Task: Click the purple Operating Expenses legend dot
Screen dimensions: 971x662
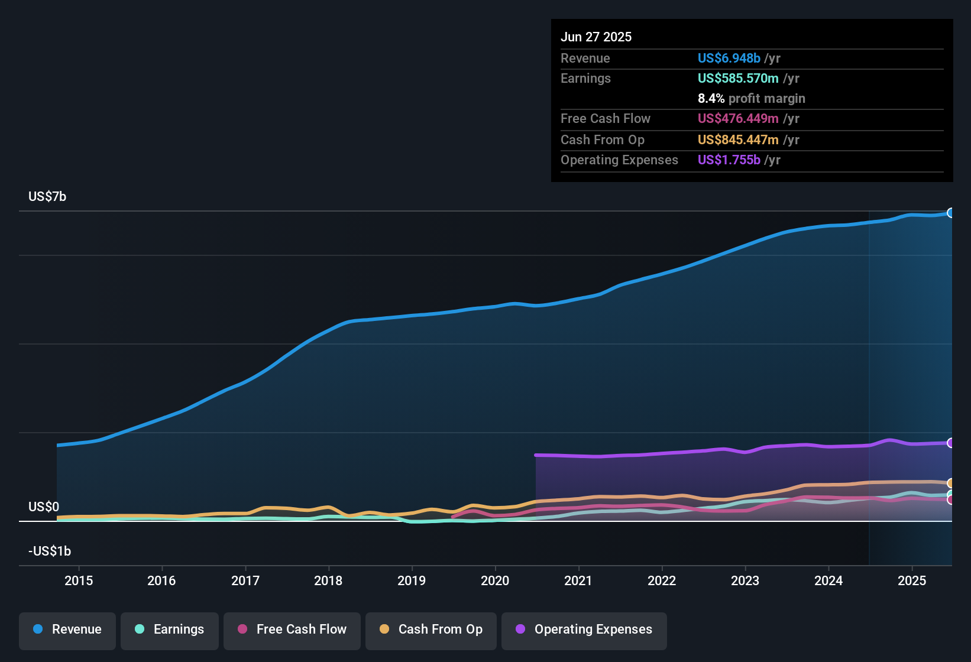Action: [x=519, y=629]
